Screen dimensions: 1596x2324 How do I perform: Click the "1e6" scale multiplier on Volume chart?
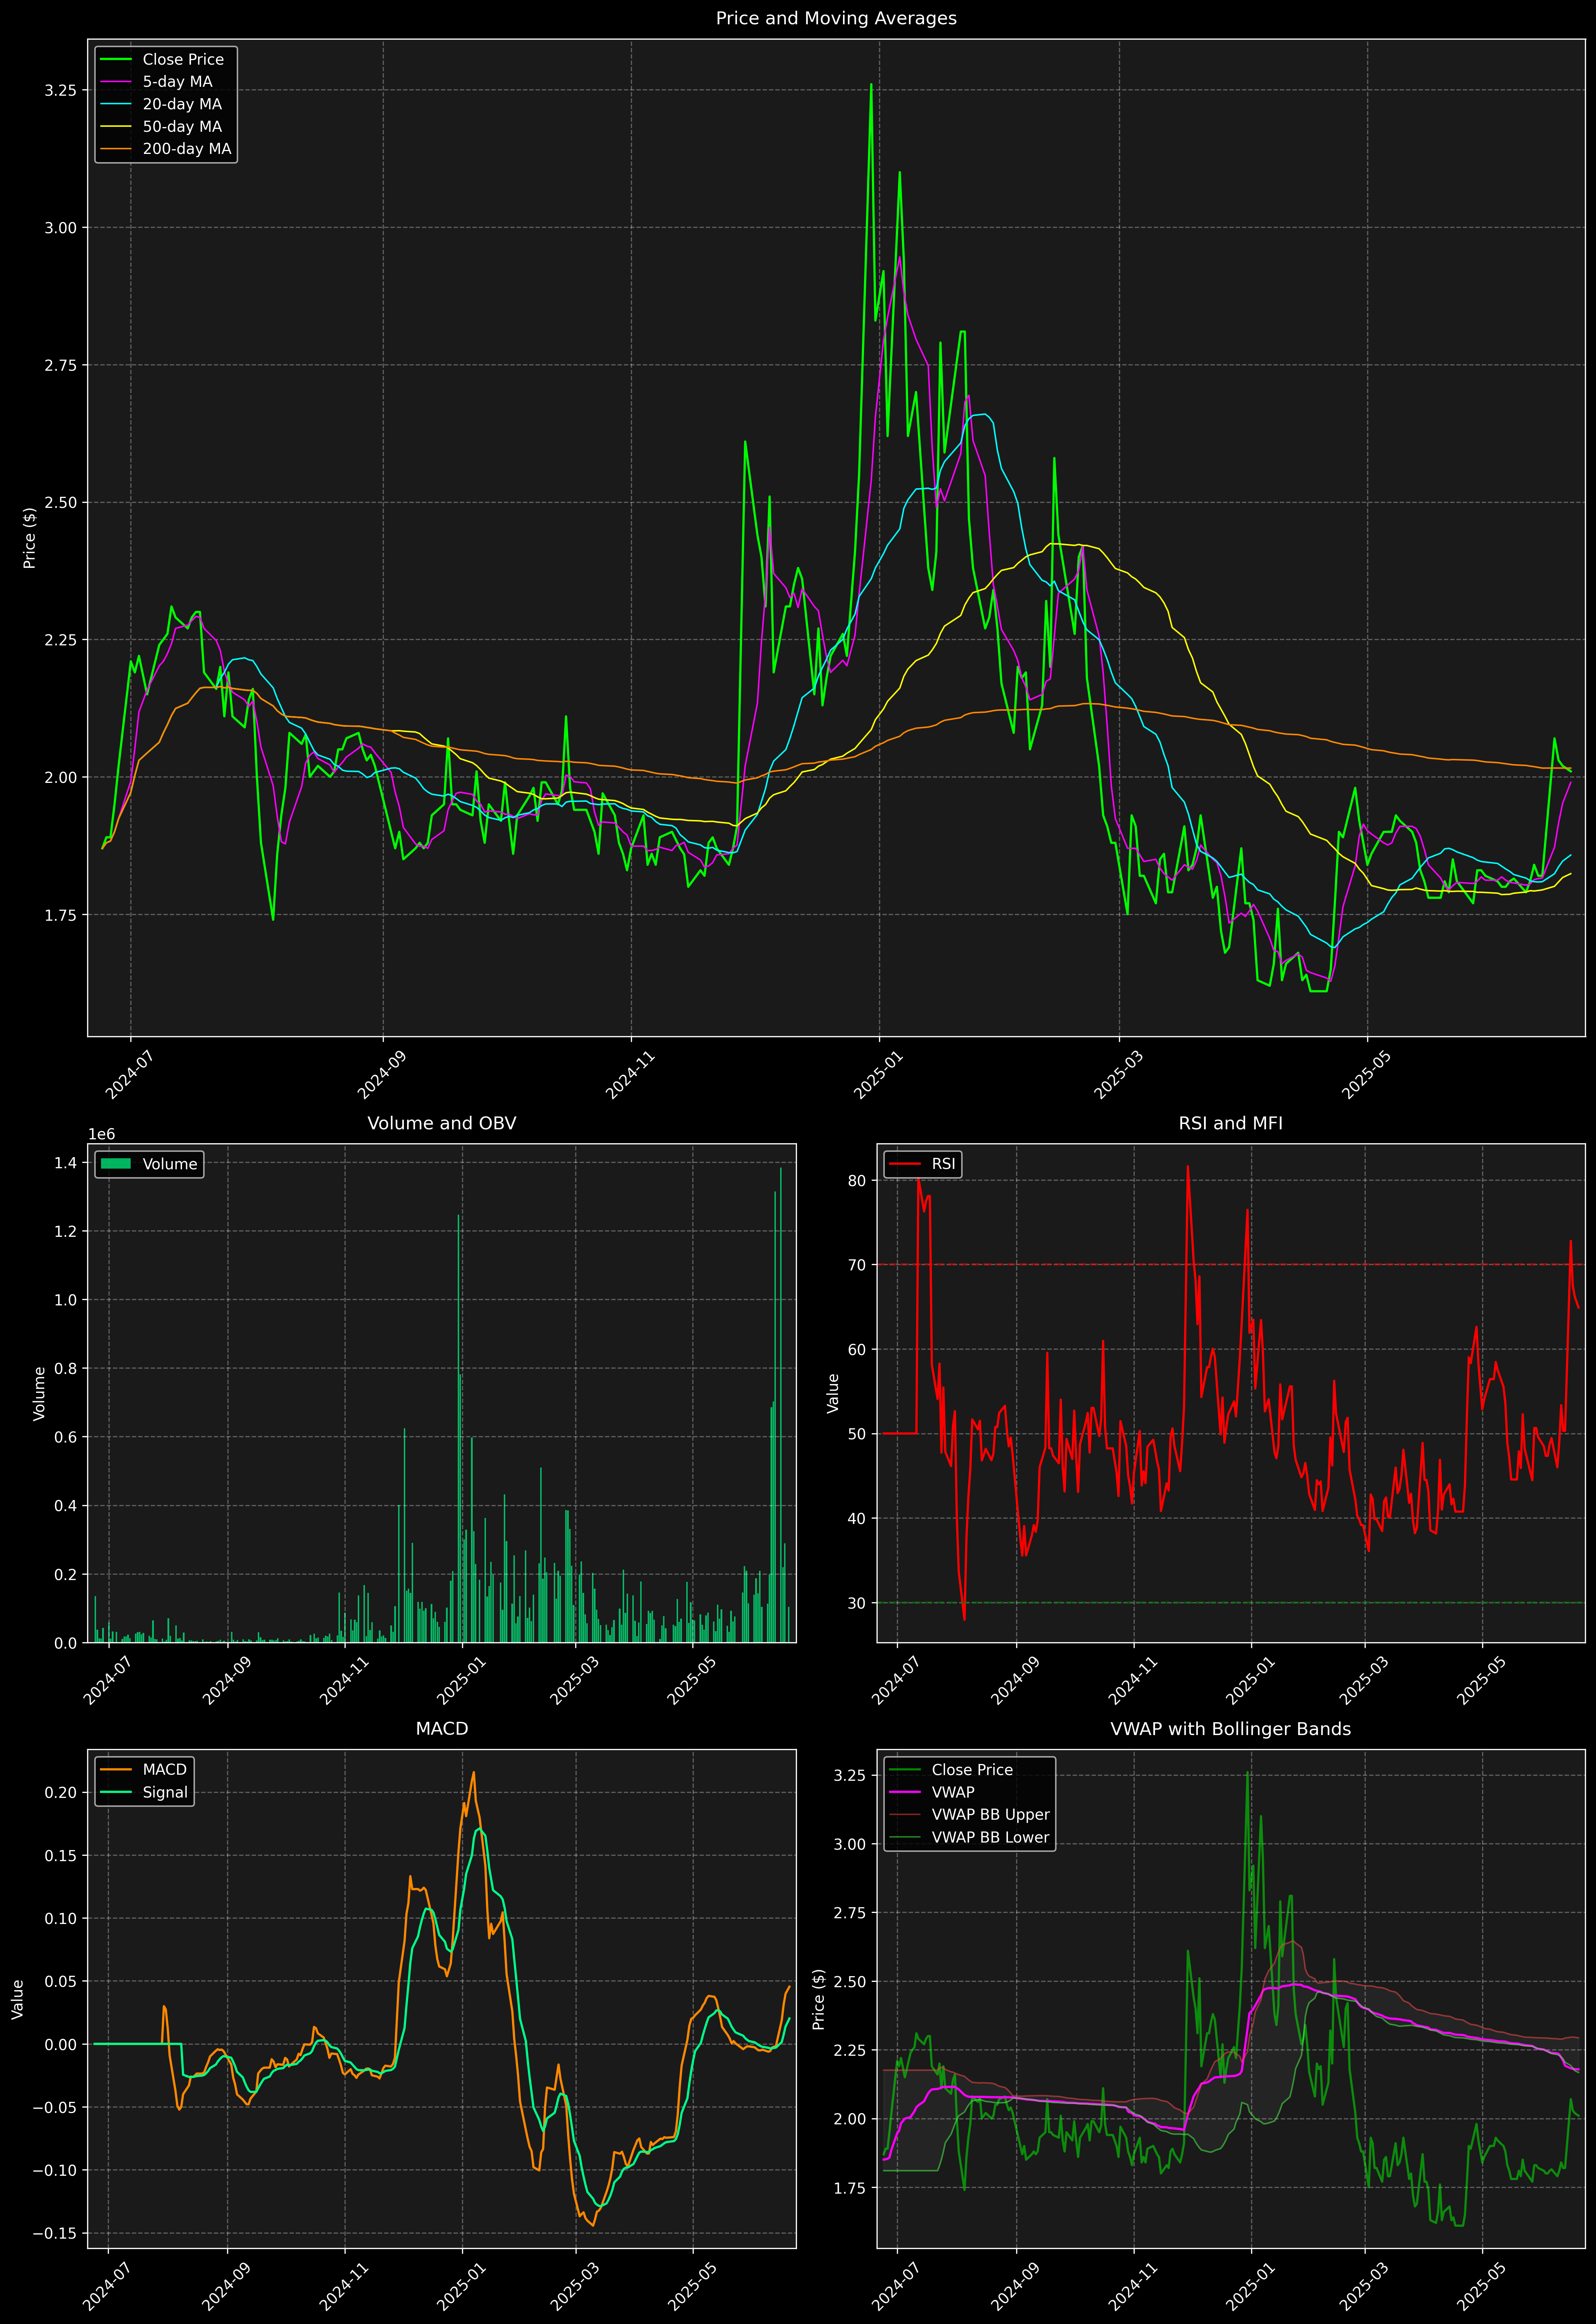(x=102, y=1134)
